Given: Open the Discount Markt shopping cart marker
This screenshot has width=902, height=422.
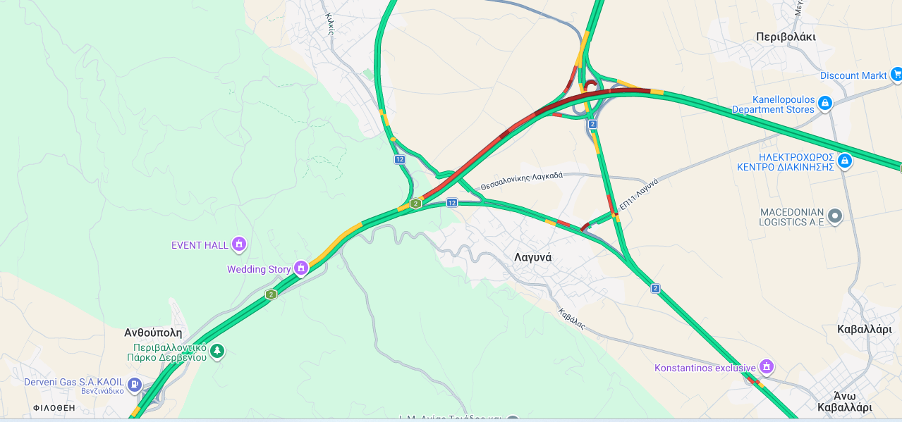Looking at the screenshot, I should 897,74.
